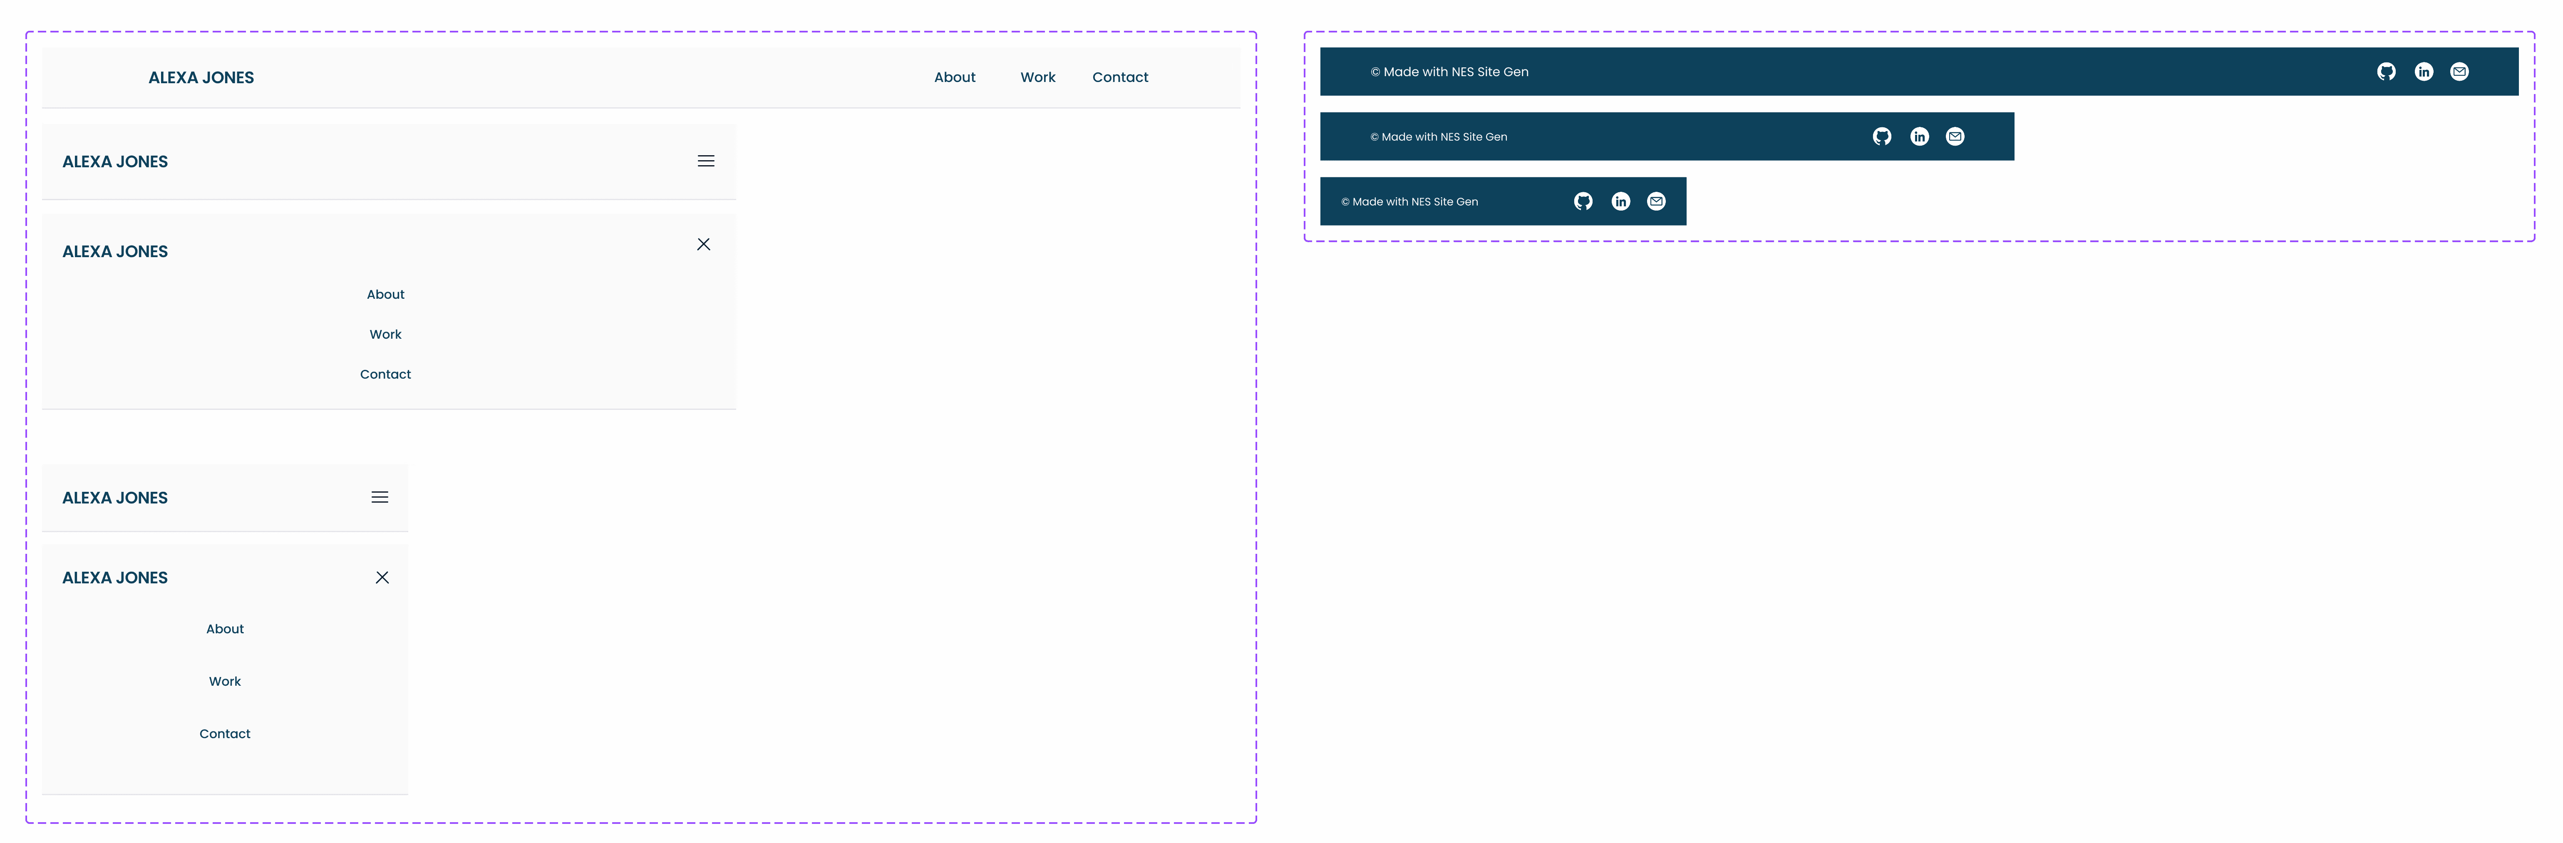Close expanded mobile menu with X icon
This screenshot has width=2563, height=843.
point(382,577)
